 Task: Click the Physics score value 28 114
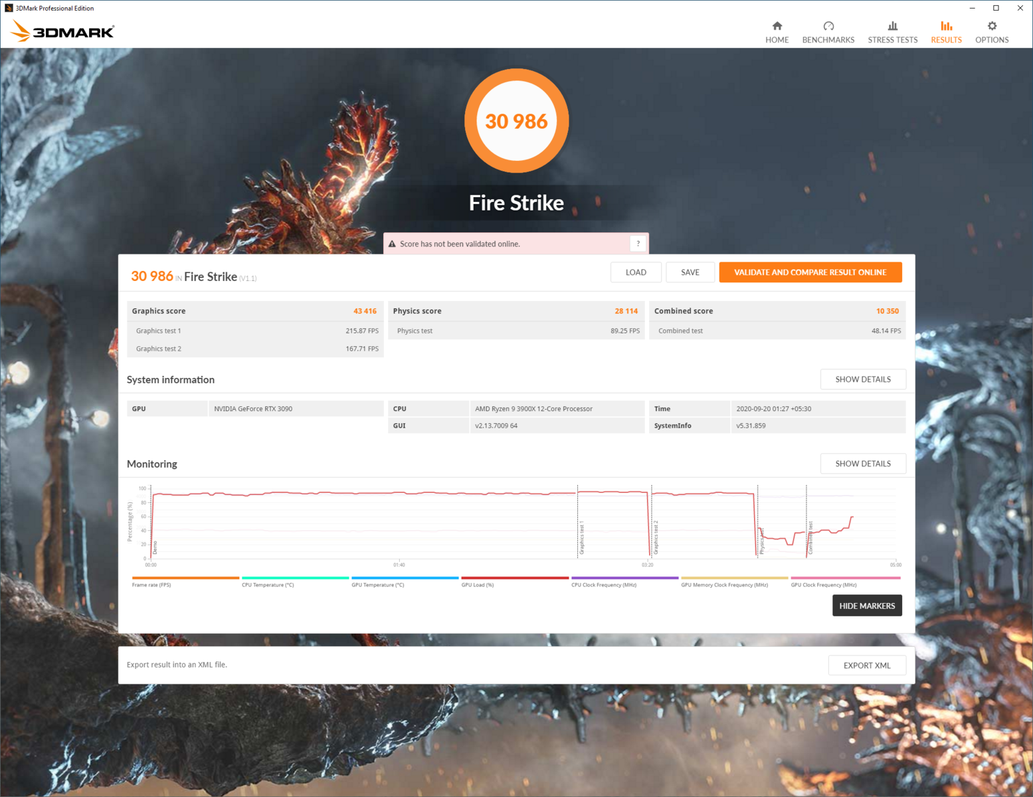pos(626,311)
